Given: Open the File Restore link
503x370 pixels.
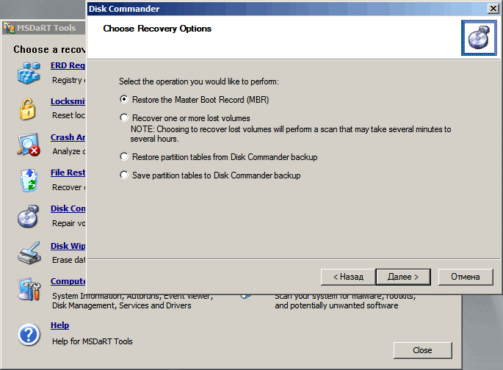Looking at the screenshot, I should point(68,173).
